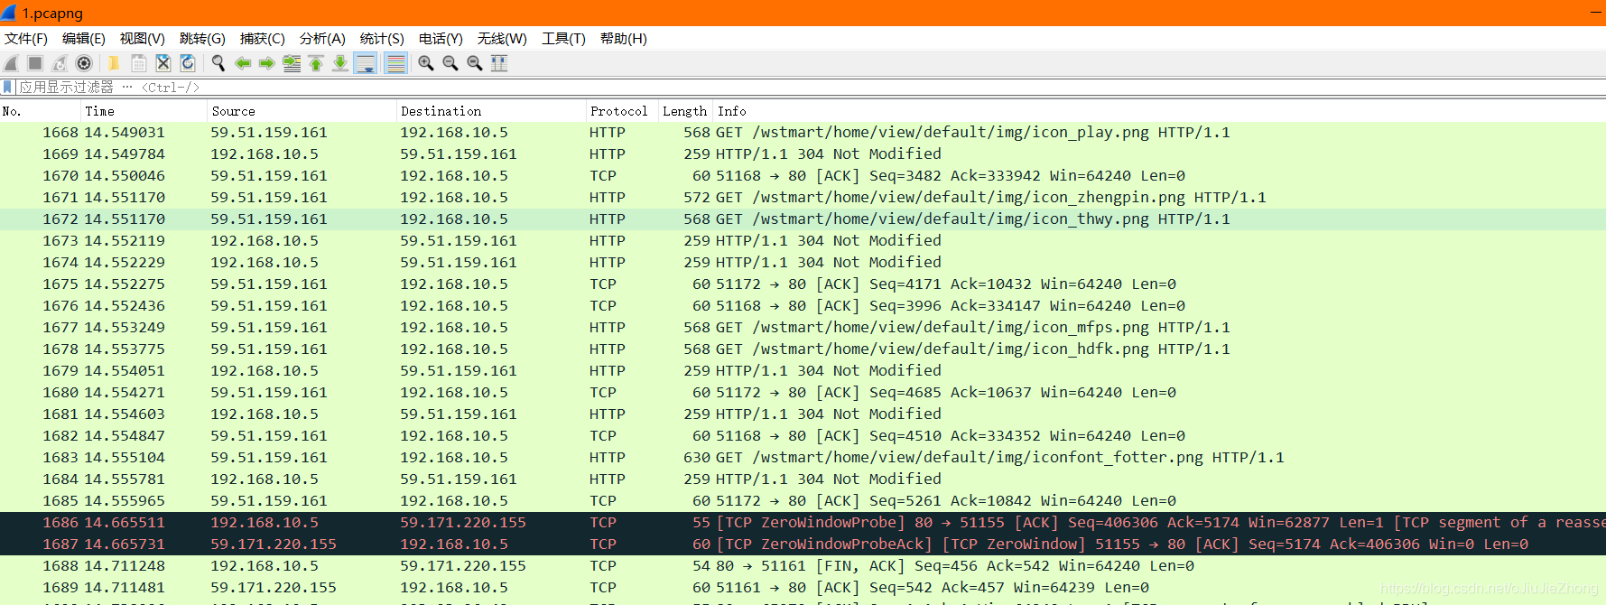Open the 文件(F) menu
Viewport: 1606px width, 605px height.
pyautogui.click(x=26, y=39)
